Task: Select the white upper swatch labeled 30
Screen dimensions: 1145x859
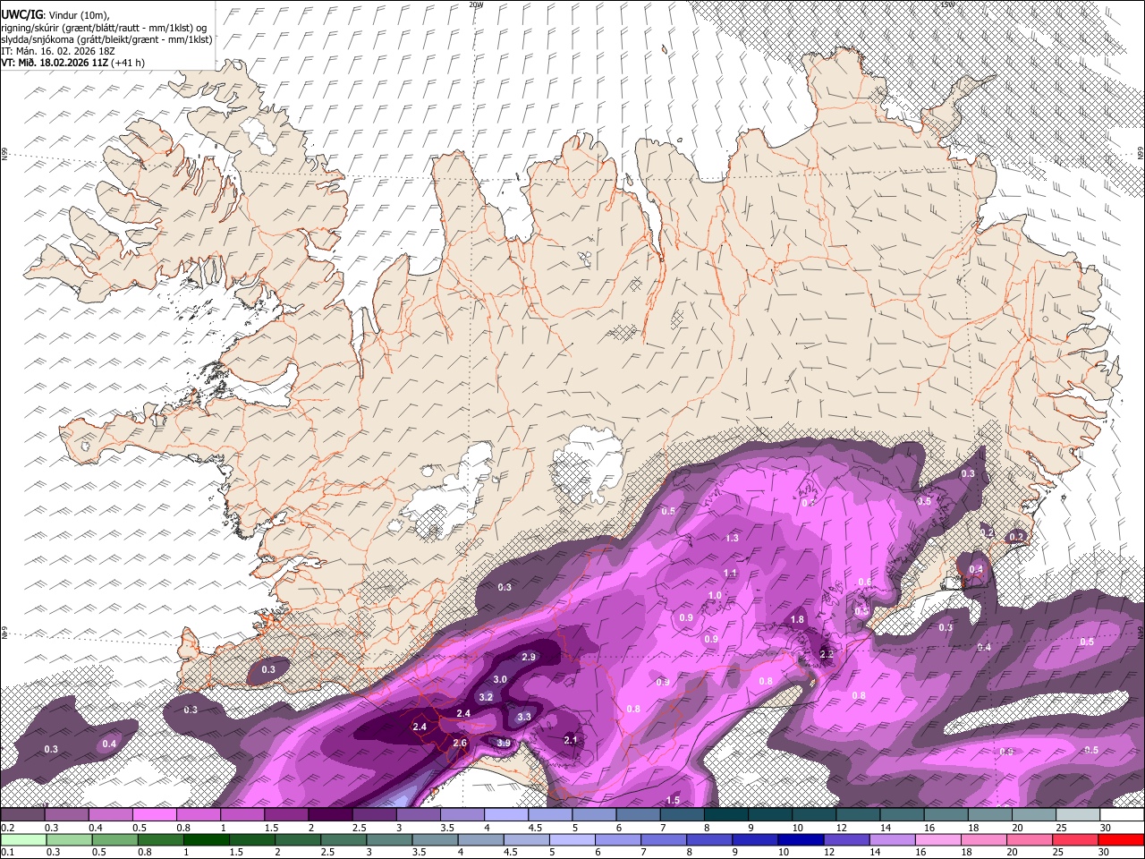Action: point(1121,815)
